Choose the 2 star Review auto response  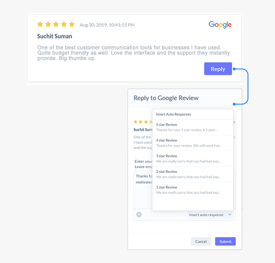193,174
